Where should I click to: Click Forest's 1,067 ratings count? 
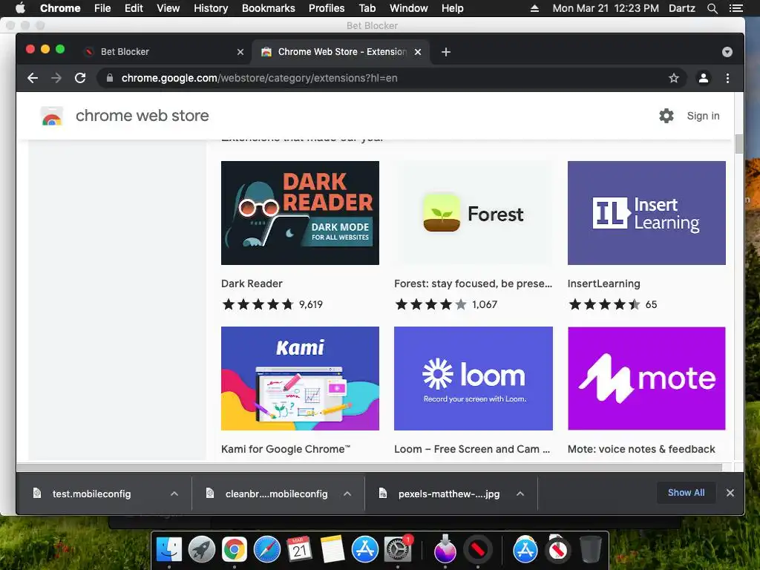(485, 304)
